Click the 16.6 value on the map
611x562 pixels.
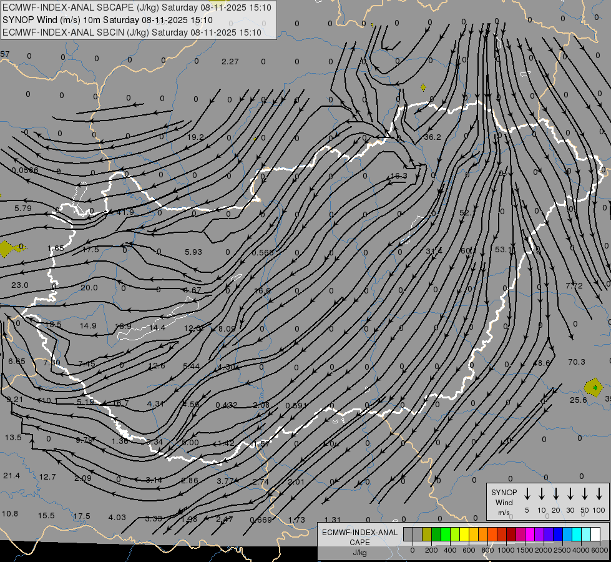coord(262,290)
